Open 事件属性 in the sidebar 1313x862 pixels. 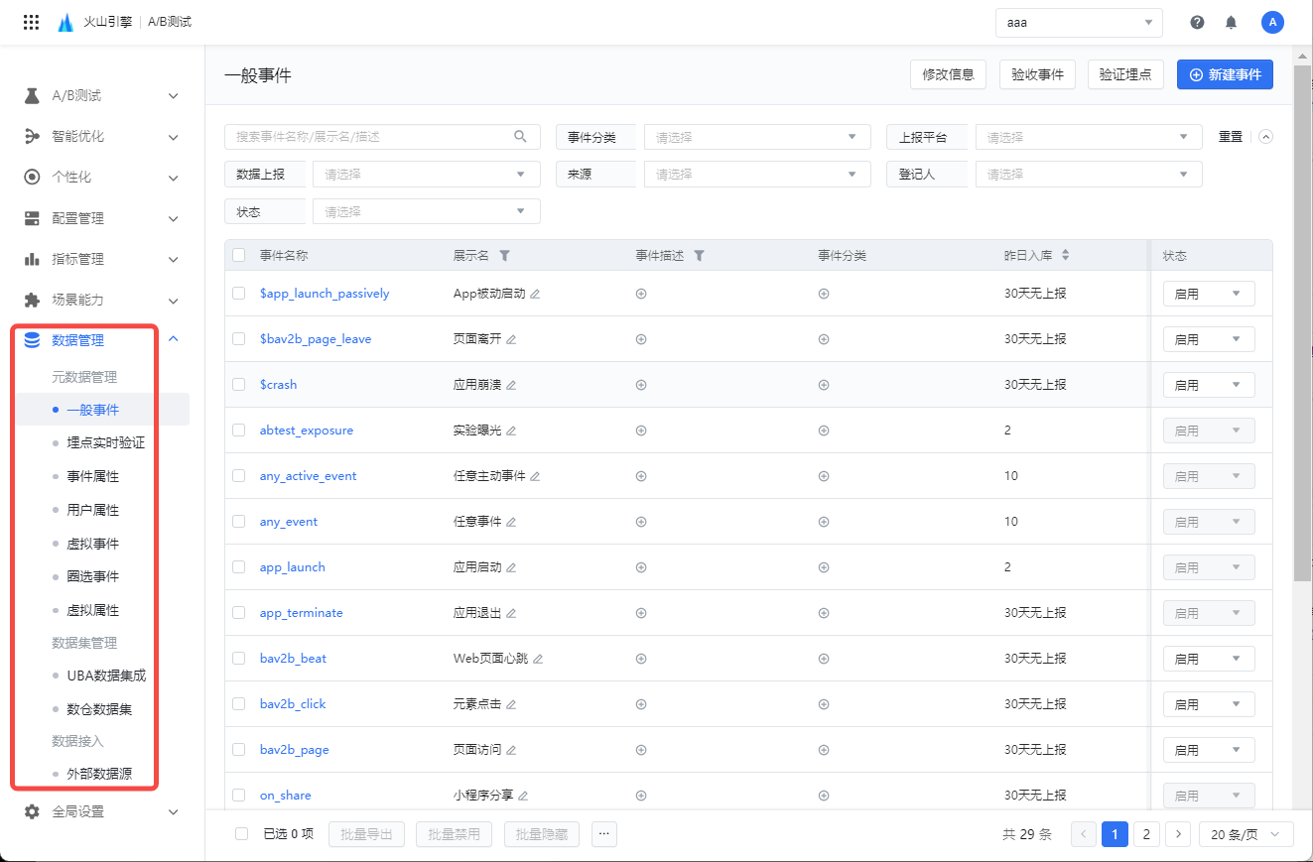click(x=93, y=476)
